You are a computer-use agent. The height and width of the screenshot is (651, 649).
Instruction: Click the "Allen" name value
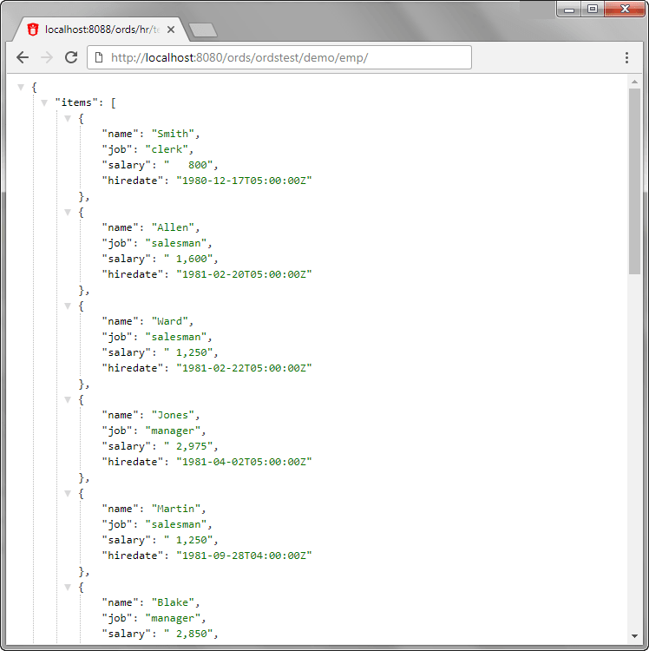173,227
